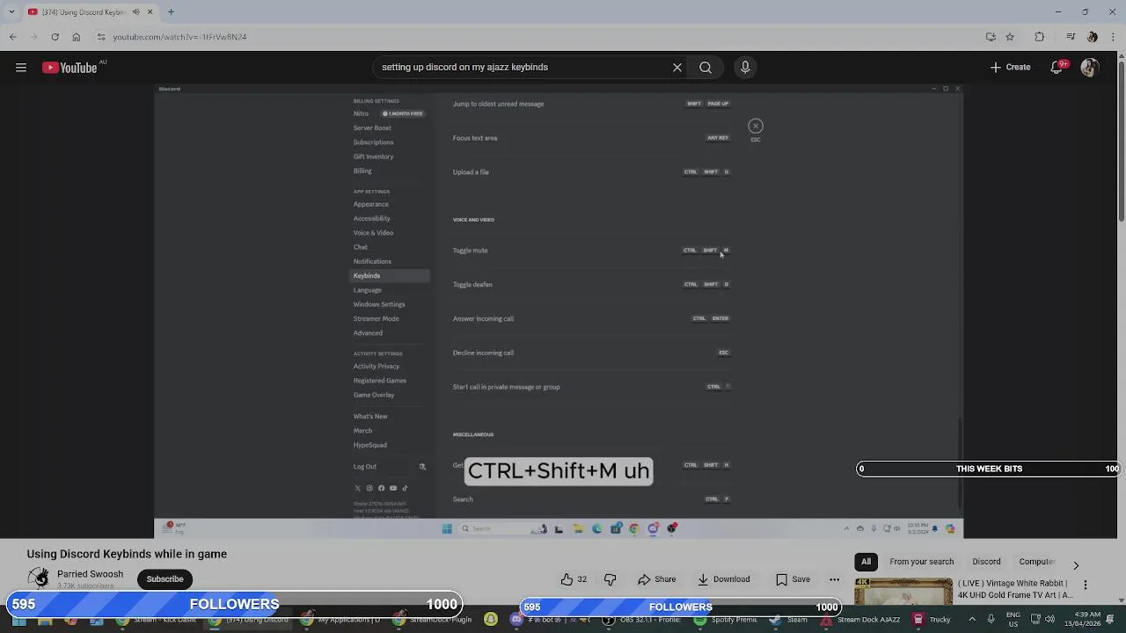Install app icon in the address bar
The image size is (1126, 633).
pyautogui.click(x=991, y=37)
